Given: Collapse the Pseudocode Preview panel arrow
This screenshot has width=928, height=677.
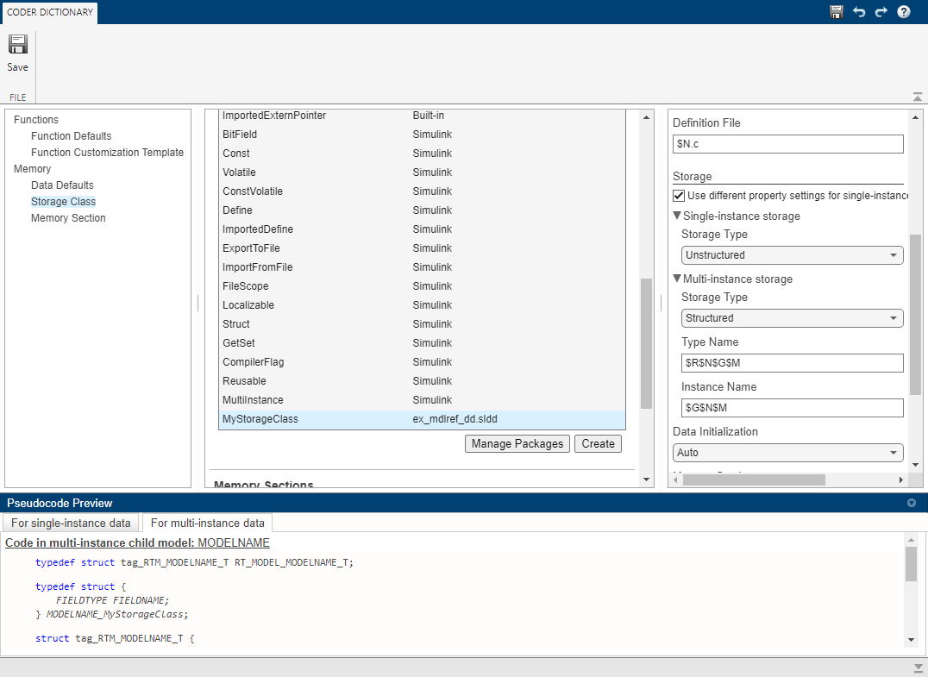Looking at the screenshot, I should click(x=912, y=503).
